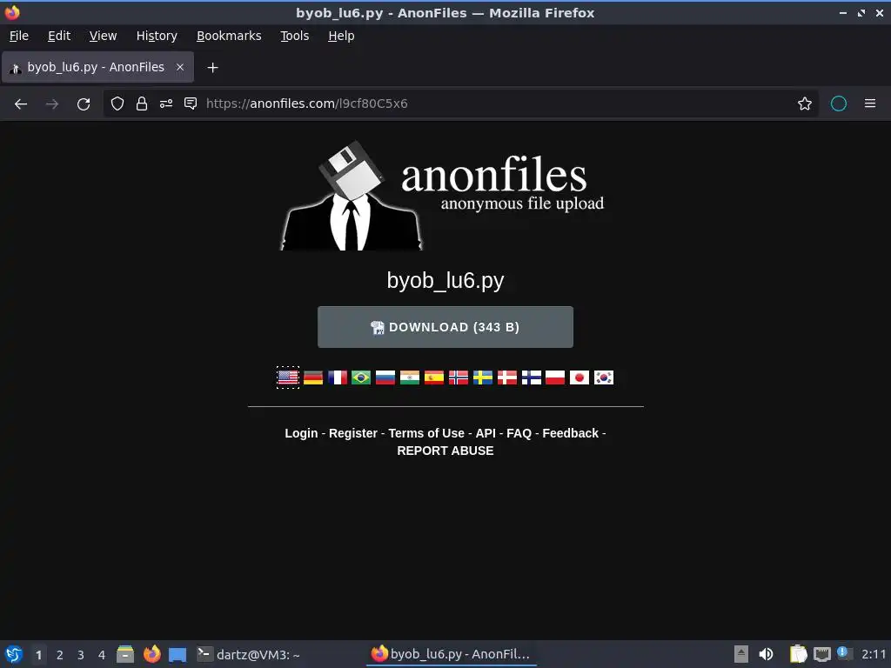Open site permissions icon in address bar
891x668 pixels.
click(166, 104)
